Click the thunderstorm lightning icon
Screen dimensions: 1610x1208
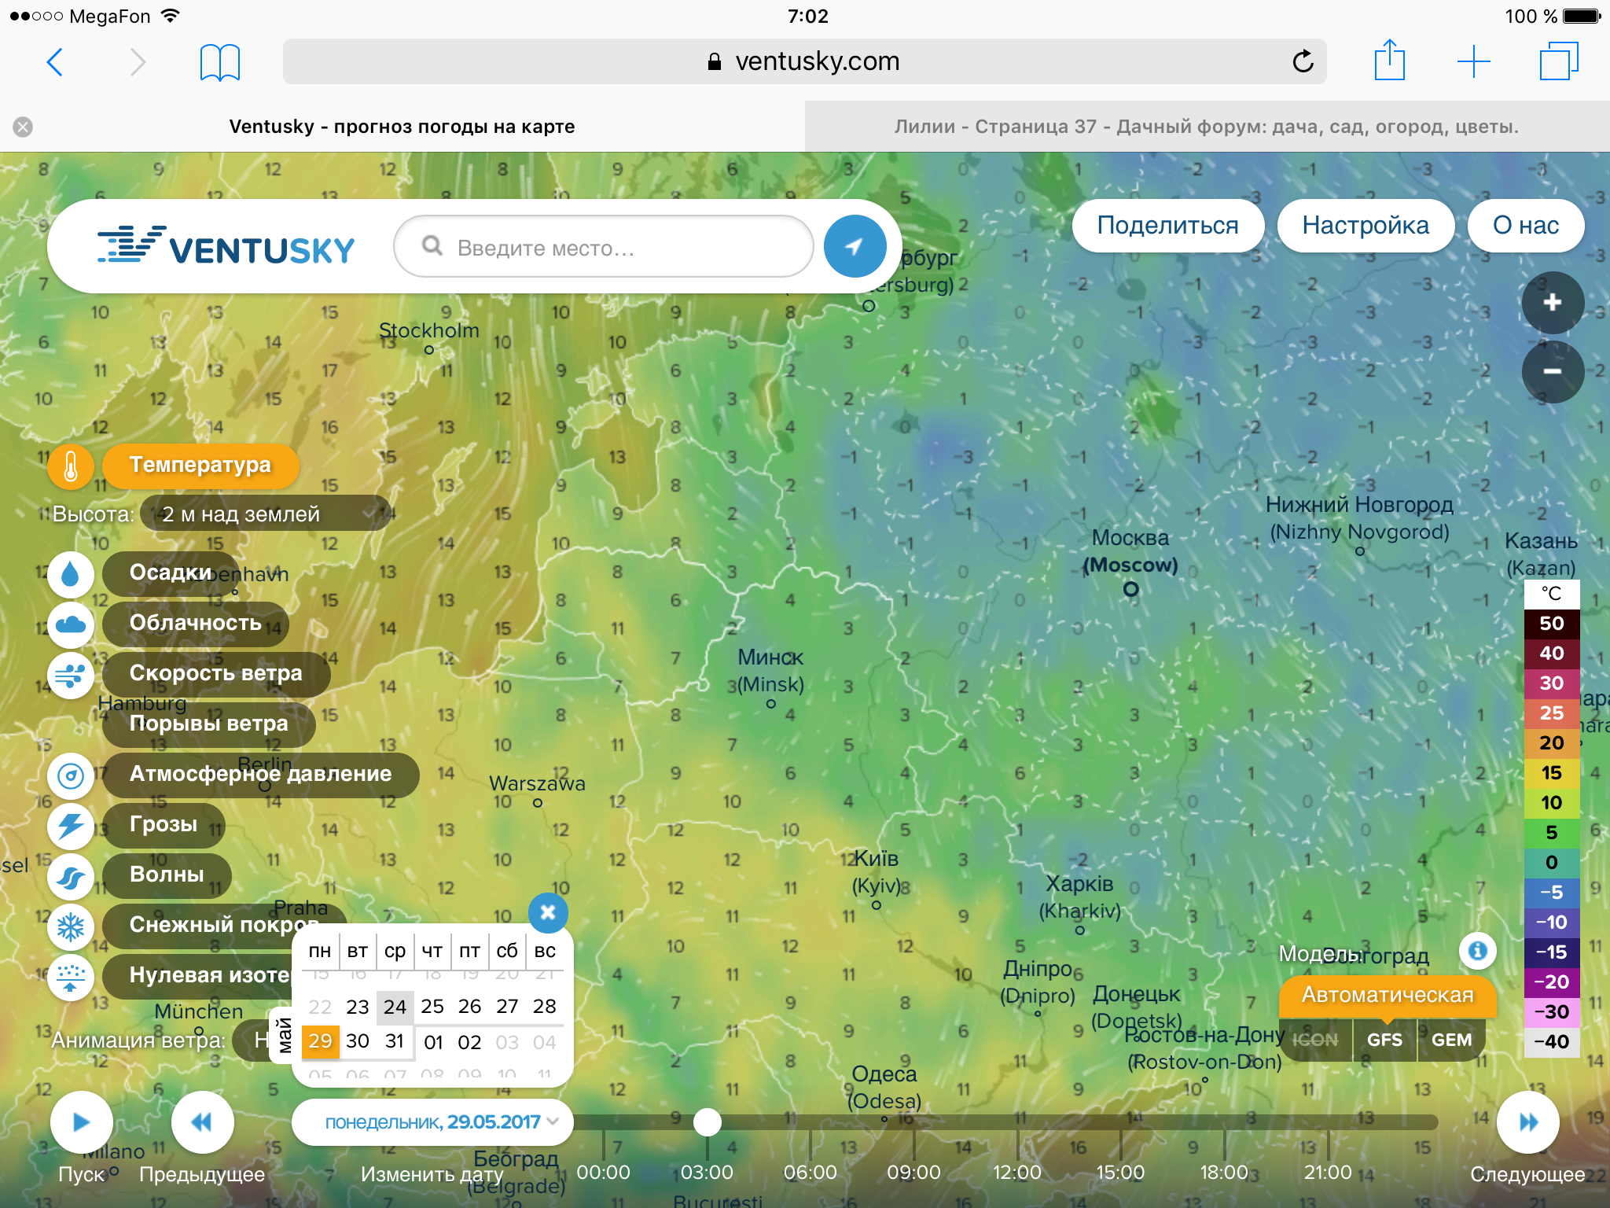click(x=70, y=826)
